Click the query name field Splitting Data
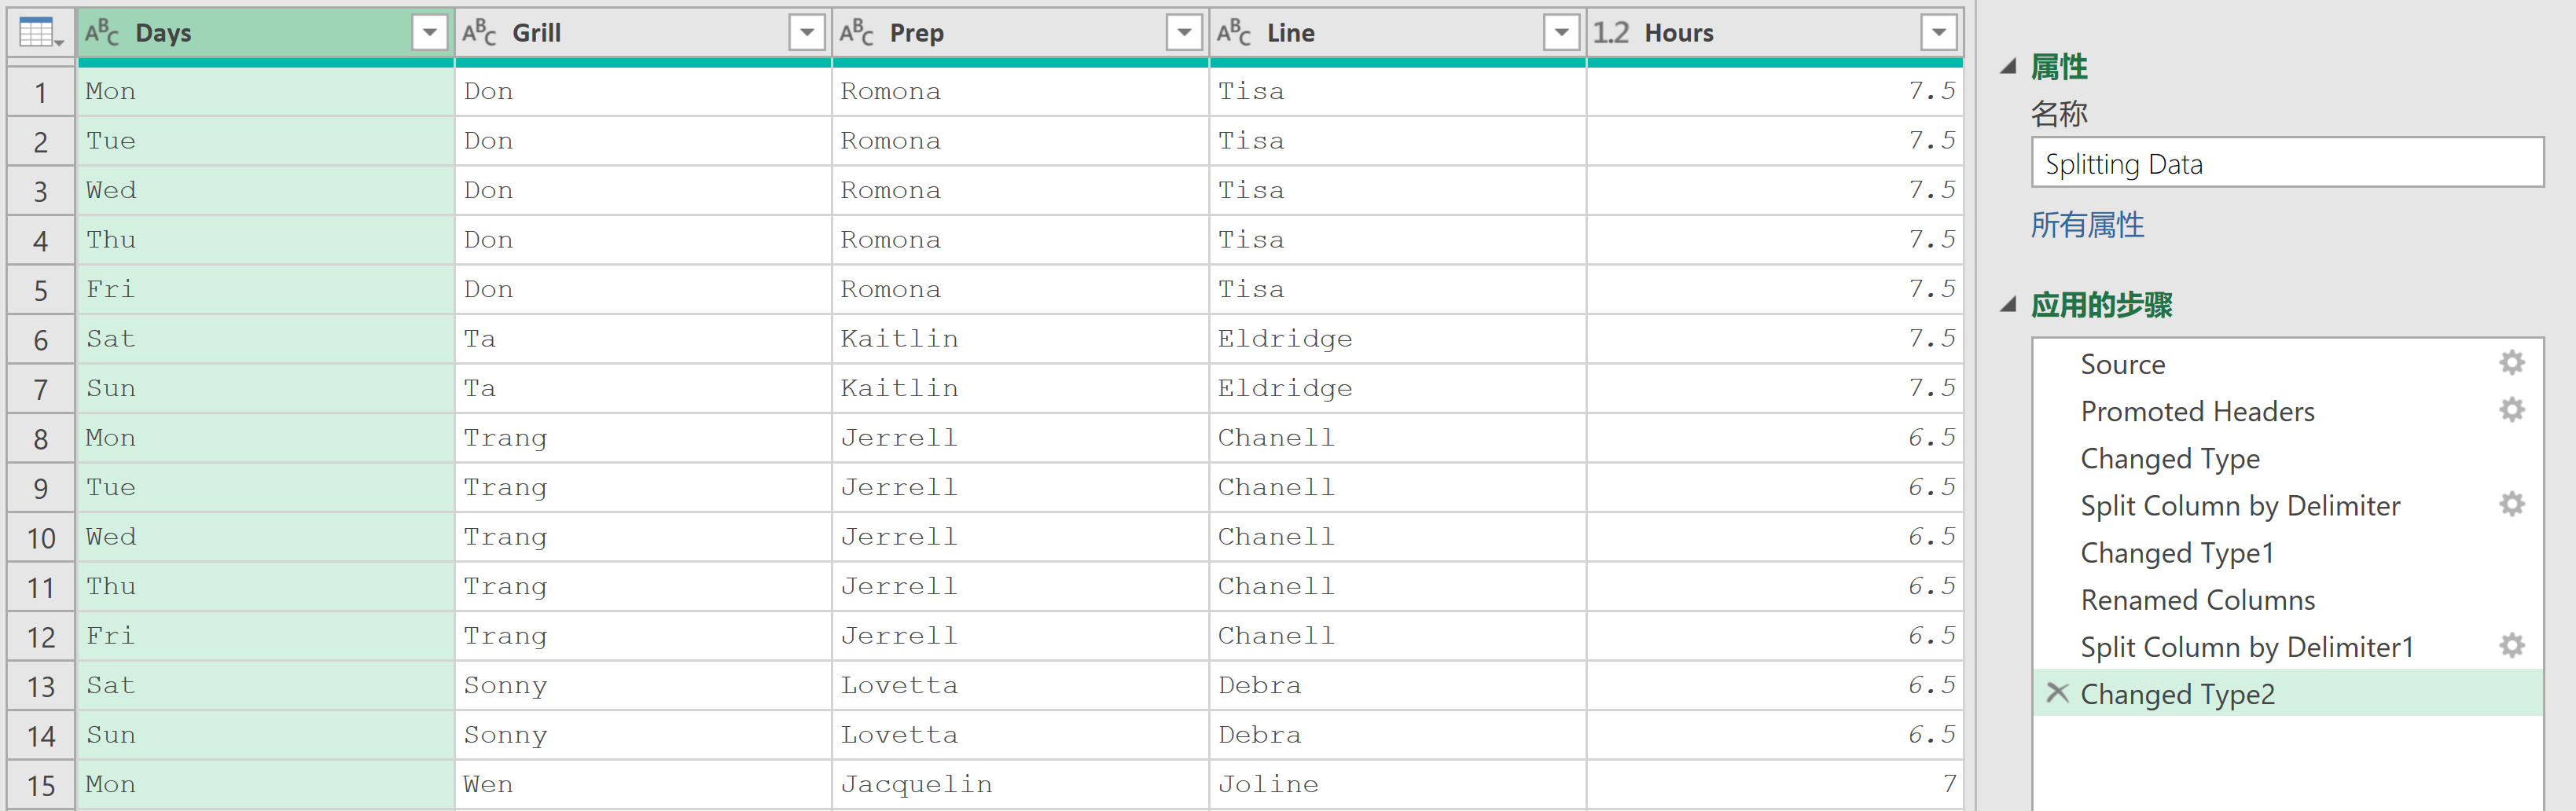This screenshot has height=811, width=2576. click(2287, 163)
